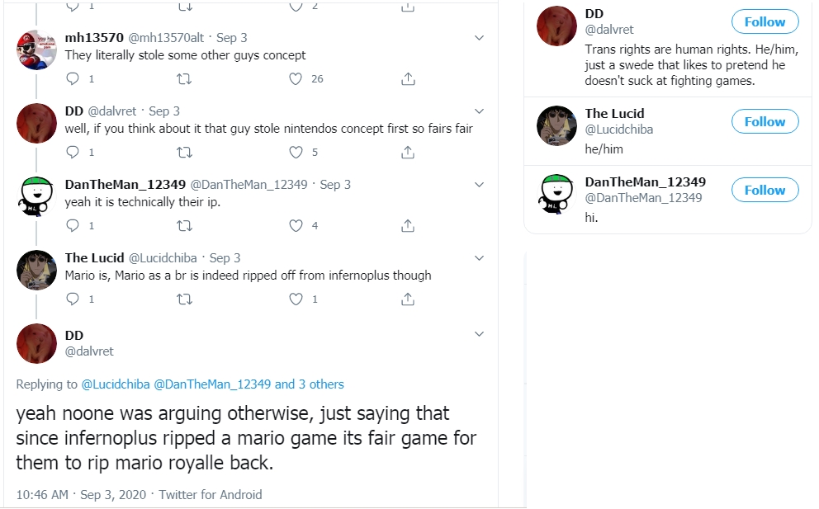Image resolution: width=819 pixels, height=509 pixels.
Task: Like mh13570's tweet with 26 likes
Action: coord(296,79)
